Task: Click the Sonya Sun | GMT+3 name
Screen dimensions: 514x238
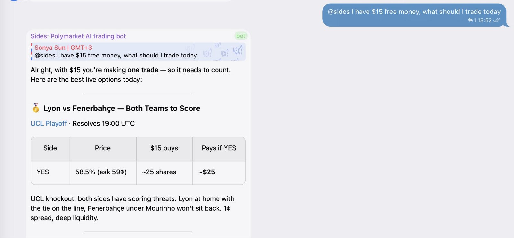Action: [63, 48]
